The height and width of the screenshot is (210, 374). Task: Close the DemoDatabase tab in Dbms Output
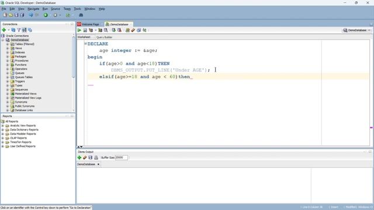click(x=98, y=164)
